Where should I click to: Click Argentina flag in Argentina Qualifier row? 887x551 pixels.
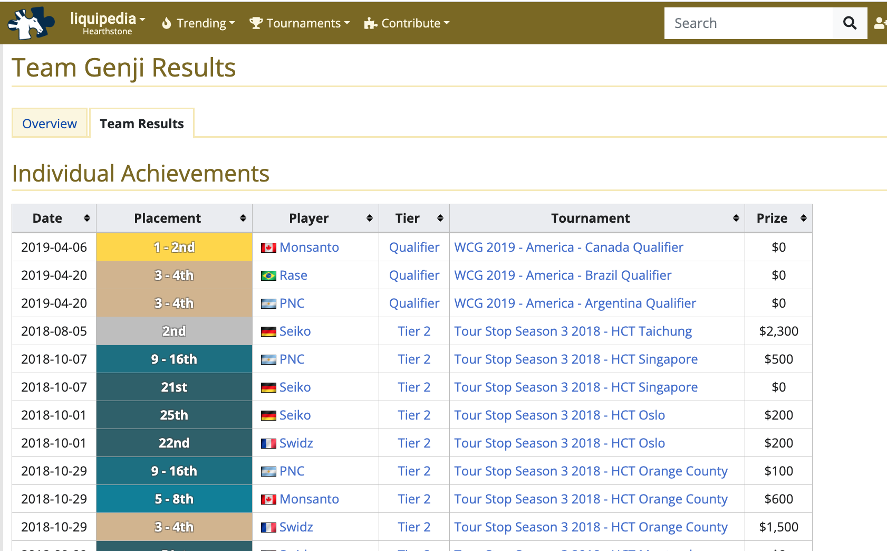(268, 303)
